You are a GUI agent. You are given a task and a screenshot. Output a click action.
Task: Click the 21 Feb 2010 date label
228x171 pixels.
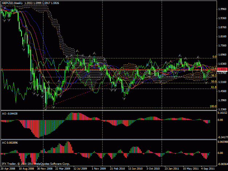point(117,169)
